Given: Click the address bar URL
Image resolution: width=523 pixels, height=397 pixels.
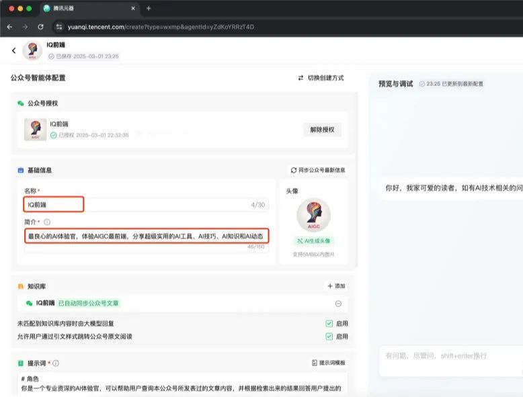Looking at the screenshot, I should point(161,27).
